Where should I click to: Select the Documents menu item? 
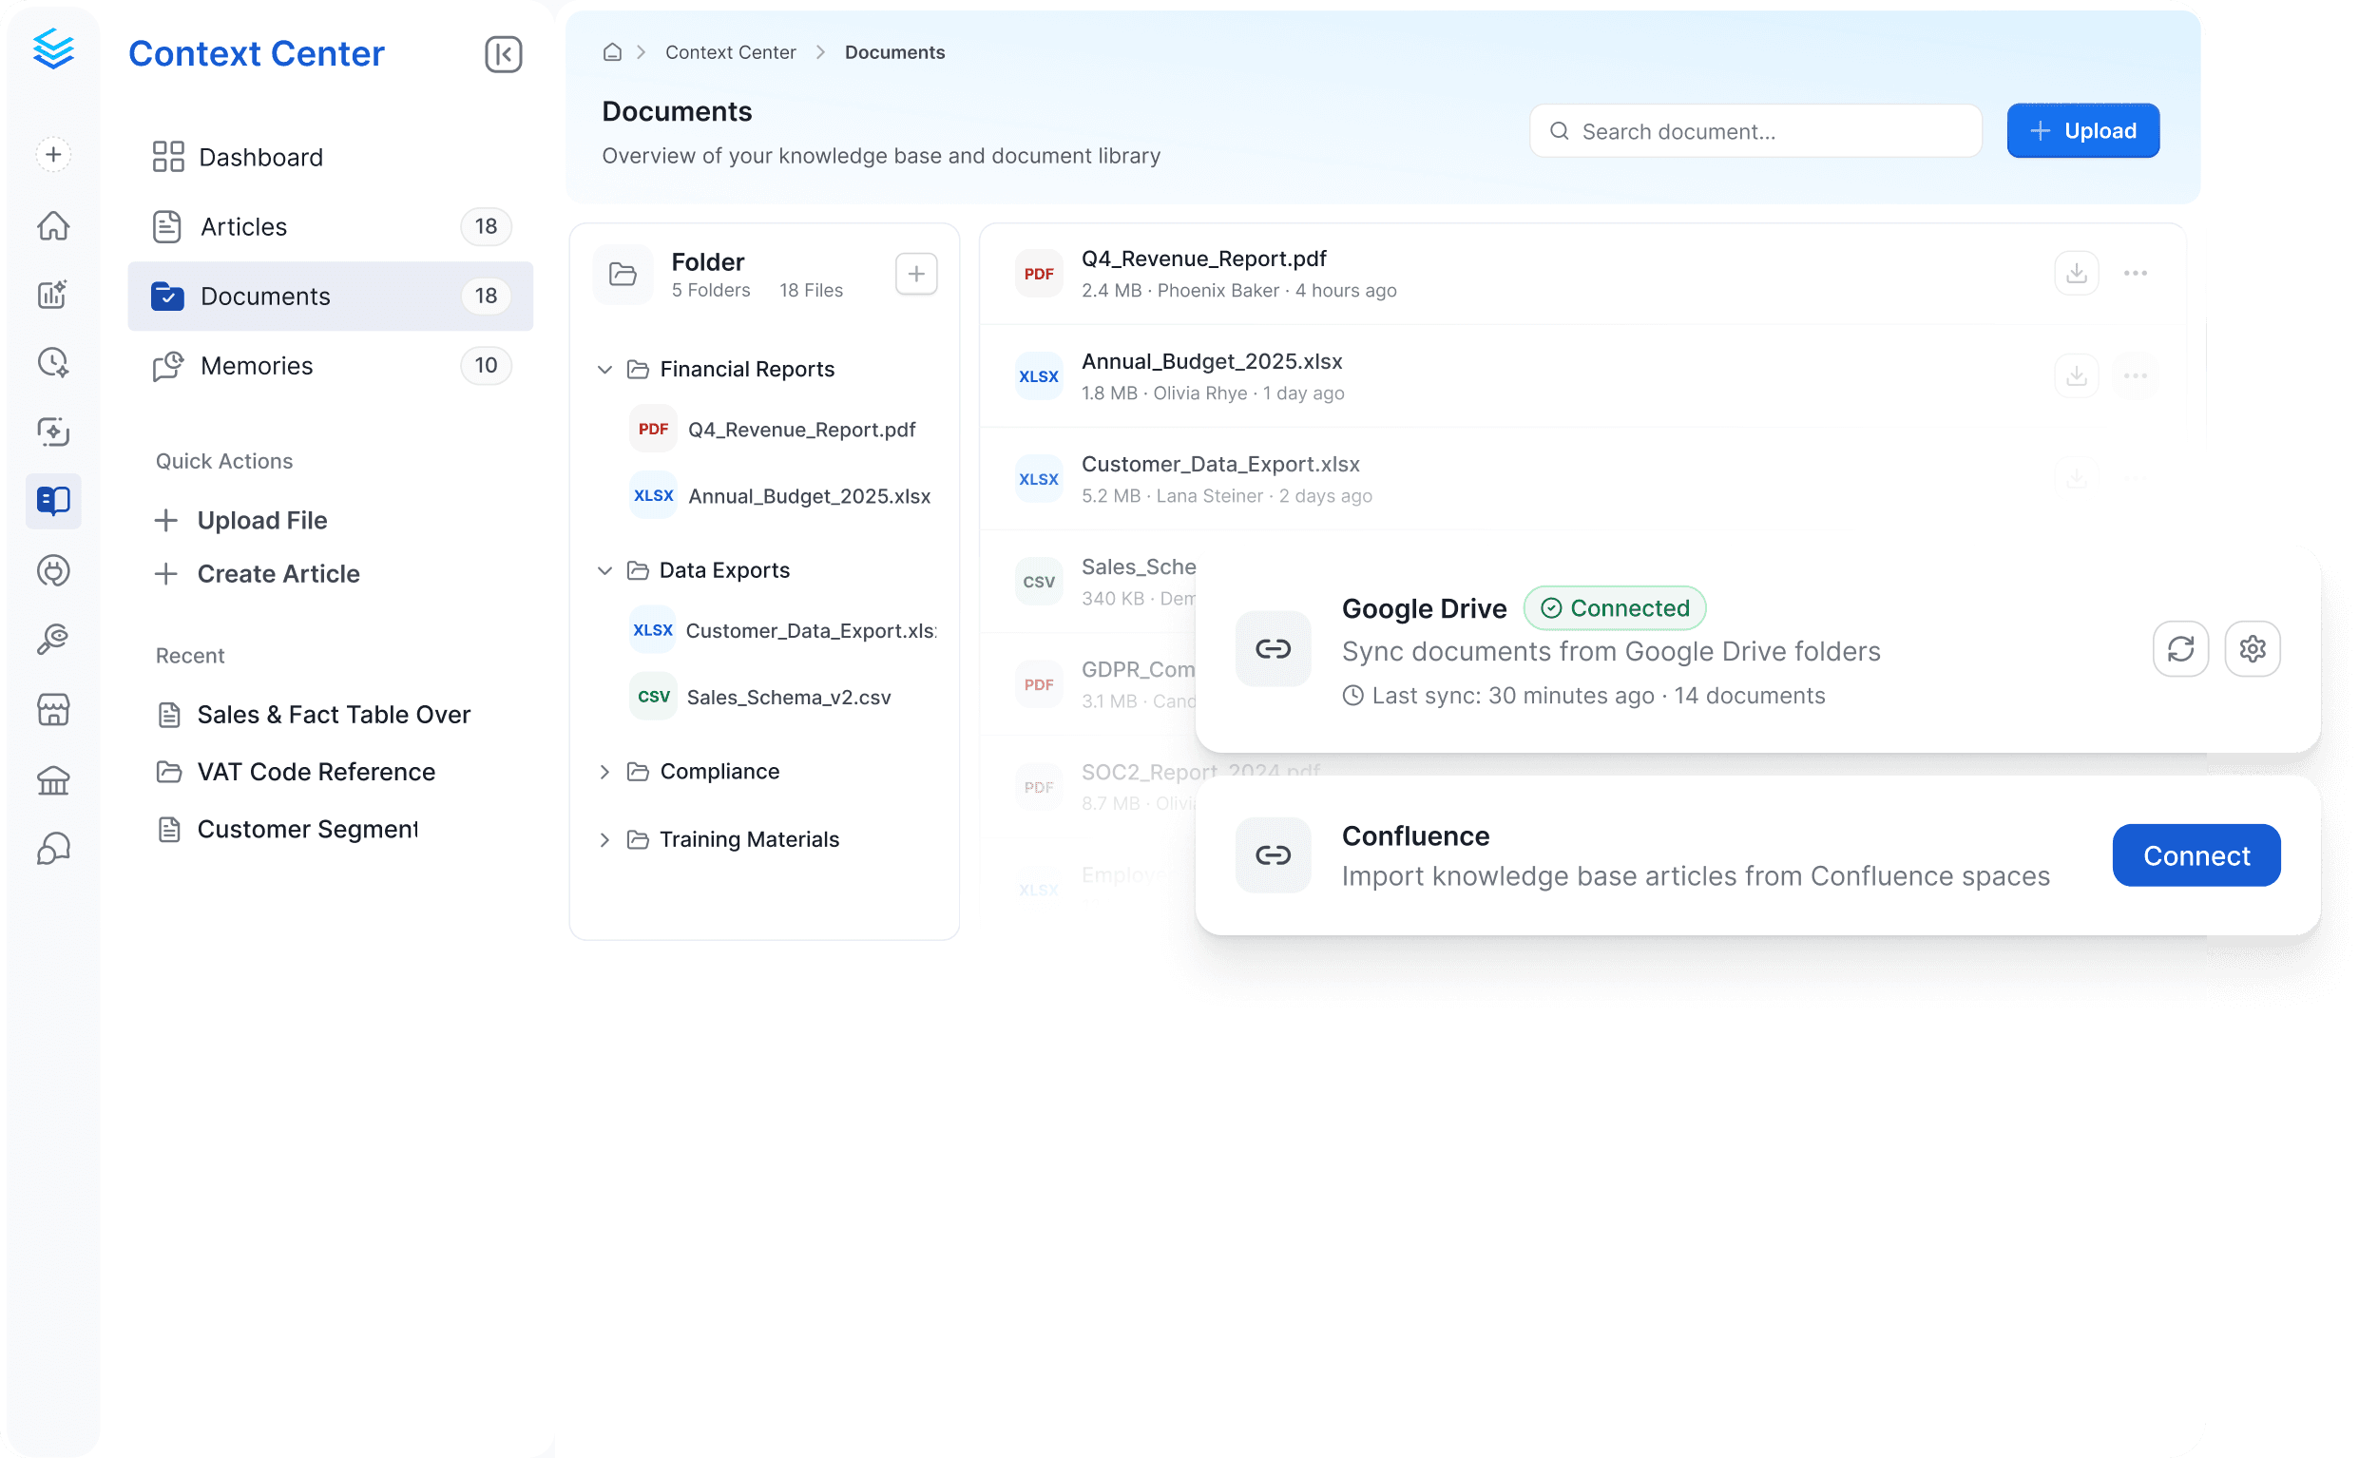click(x=330, y=296)
